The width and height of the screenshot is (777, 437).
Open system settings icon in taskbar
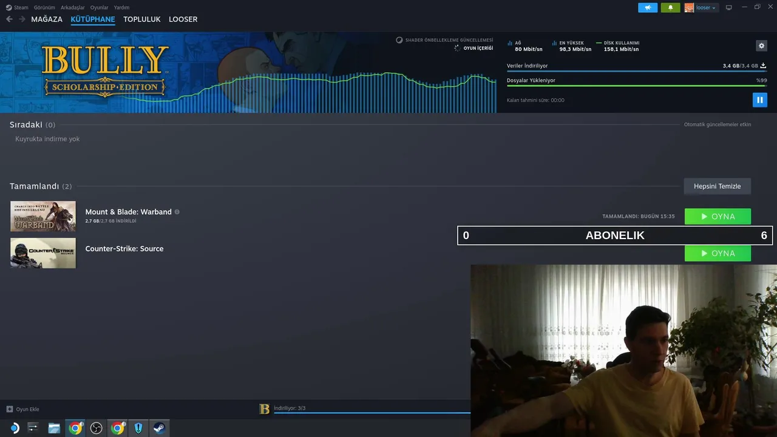click(33, 428)
